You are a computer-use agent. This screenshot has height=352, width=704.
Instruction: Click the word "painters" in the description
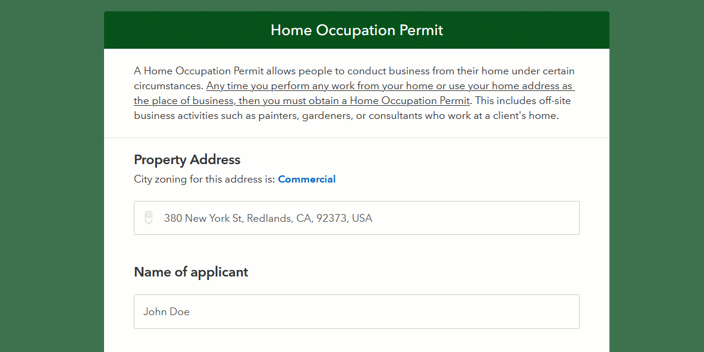[x=278, y=115]
